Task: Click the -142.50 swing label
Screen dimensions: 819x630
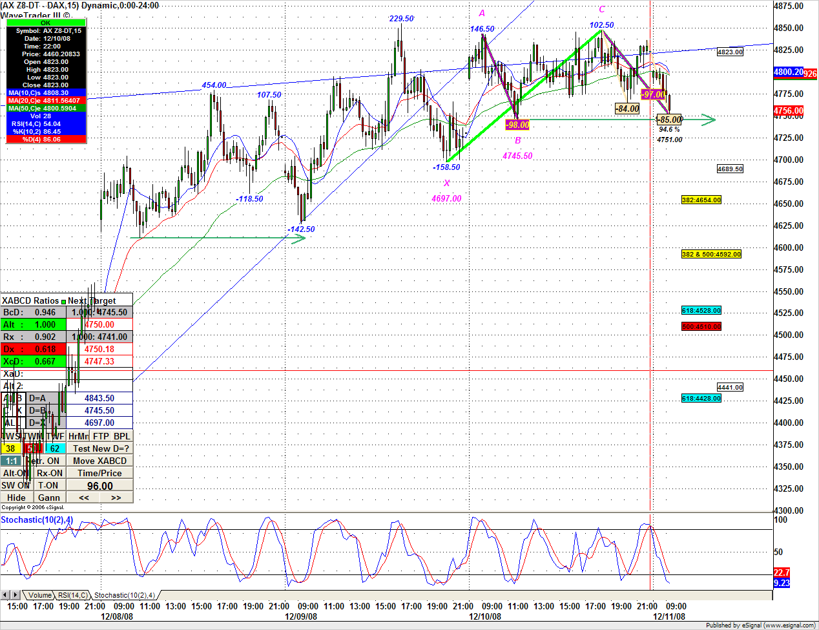Action: (301, 229)
